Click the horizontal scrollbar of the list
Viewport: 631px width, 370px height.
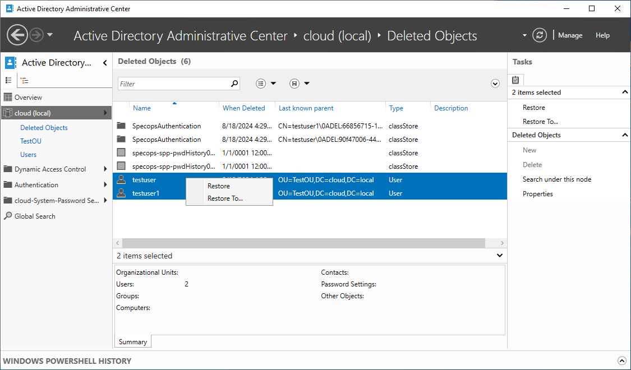pyautogui.click(x=303, y=243)
